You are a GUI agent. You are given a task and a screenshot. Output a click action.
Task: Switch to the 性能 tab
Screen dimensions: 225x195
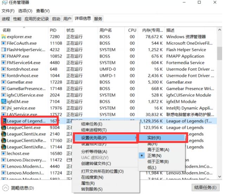[x=17, y=19]
